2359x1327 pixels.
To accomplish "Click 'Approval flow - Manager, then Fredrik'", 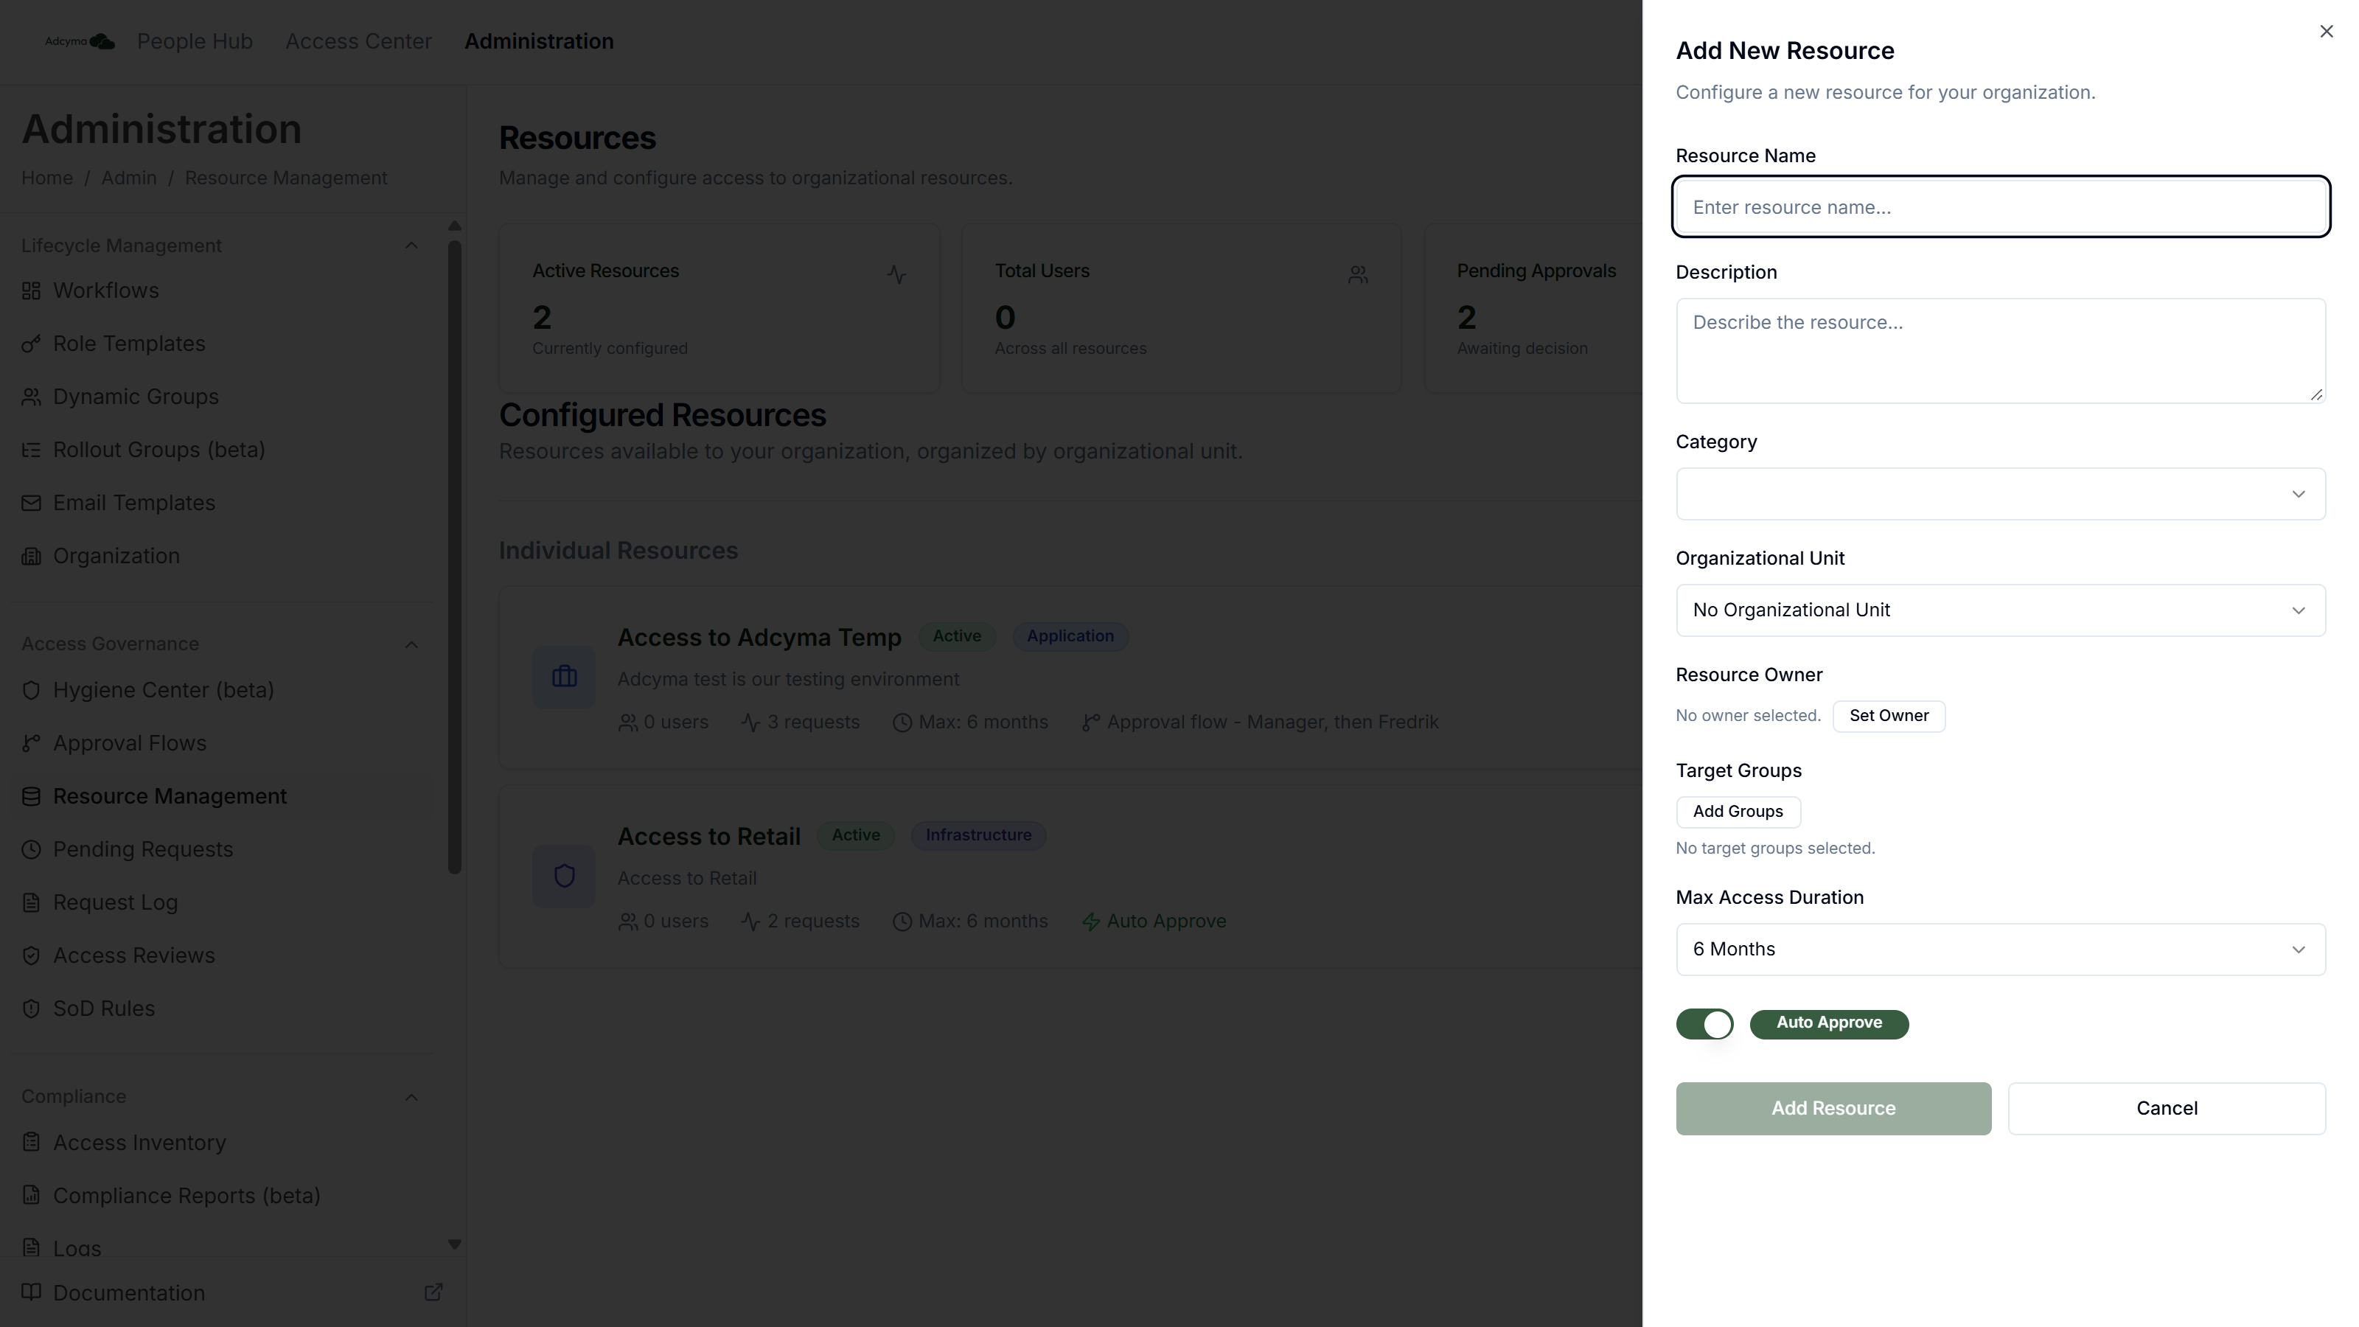I will [1260, 722].
